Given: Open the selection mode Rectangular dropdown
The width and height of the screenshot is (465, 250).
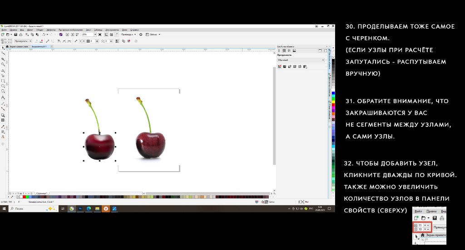Looking at the screenshot, I should pos(23,41).
